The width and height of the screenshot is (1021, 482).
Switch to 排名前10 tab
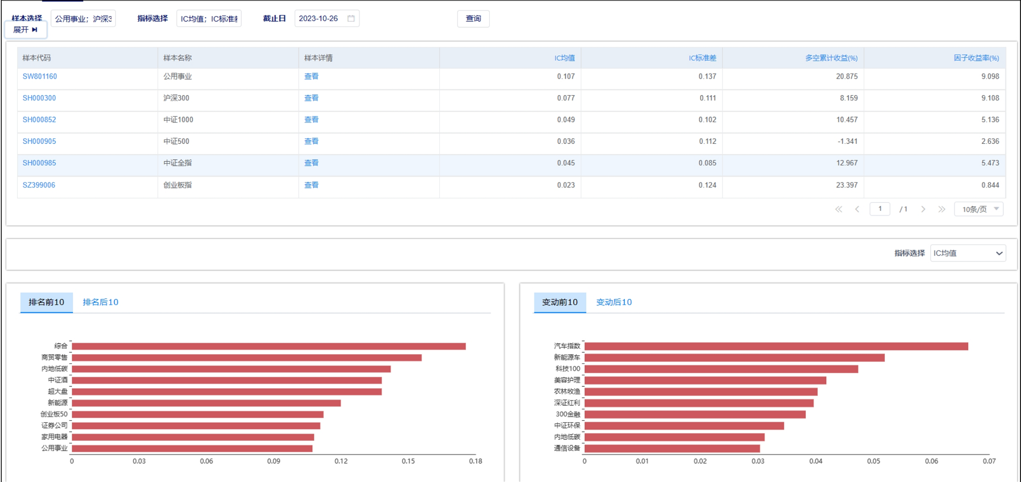click(x=47, y=302)
